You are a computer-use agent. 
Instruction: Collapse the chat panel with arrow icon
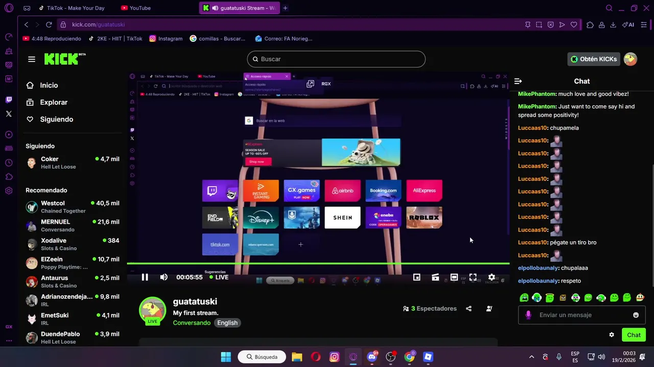(518, 81)
